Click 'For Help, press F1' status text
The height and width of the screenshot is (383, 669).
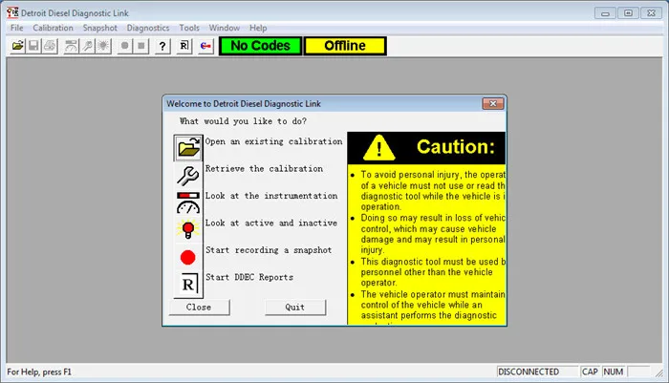pyautogui.click(x=39, y=372)
